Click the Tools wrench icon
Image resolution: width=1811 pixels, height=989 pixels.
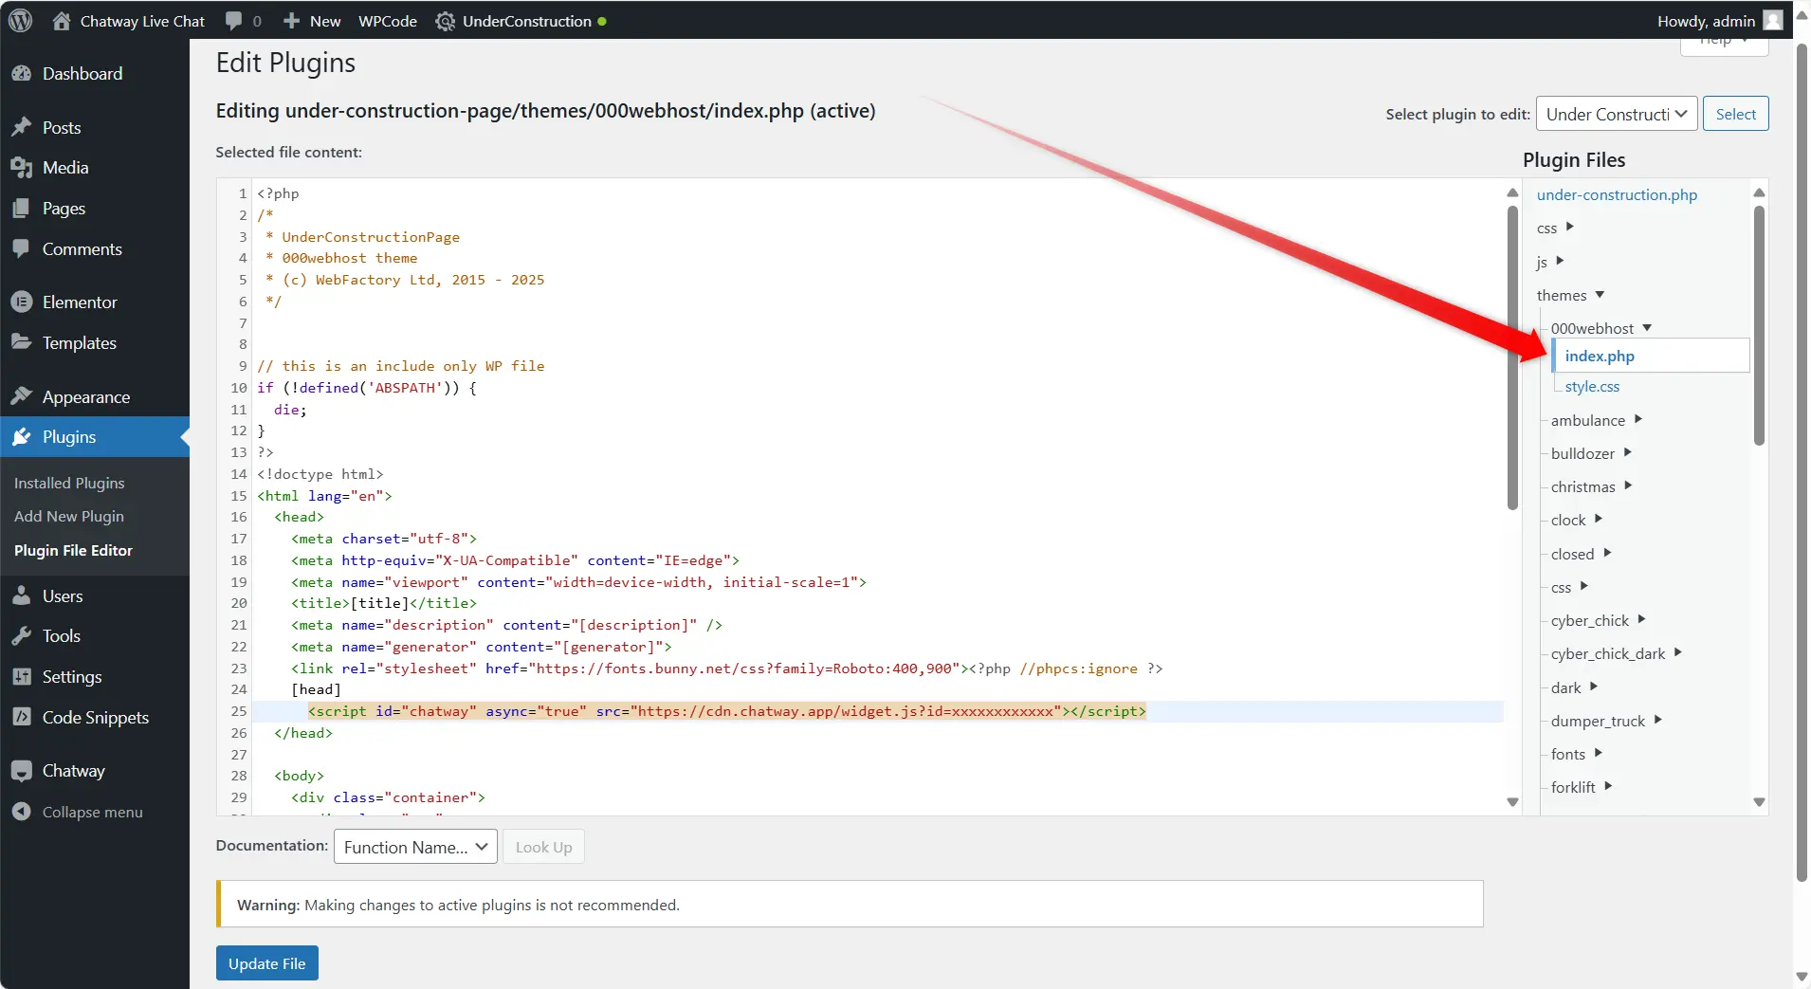[22, 636]
